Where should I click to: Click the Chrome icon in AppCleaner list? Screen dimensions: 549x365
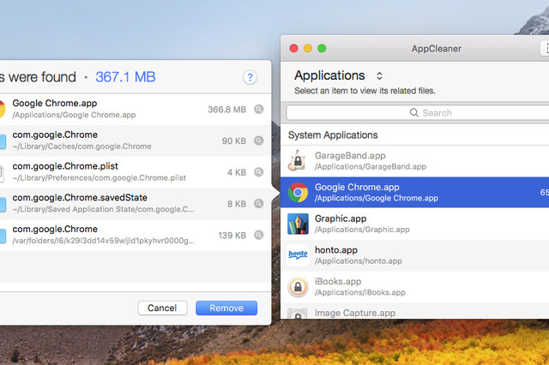(x=298, y=192)
